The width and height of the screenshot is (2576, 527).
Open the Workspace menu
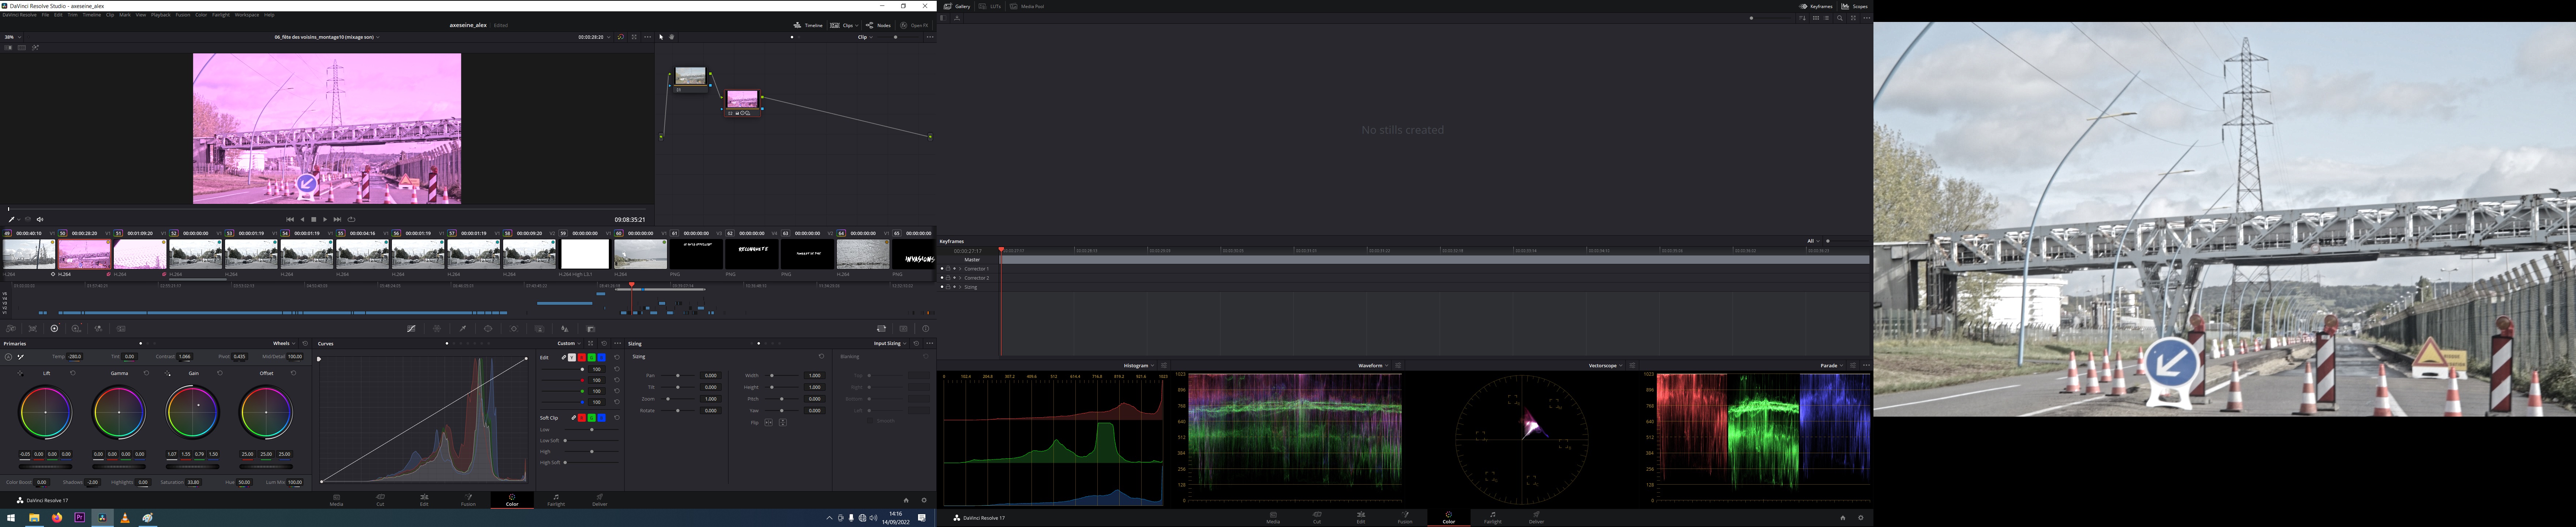[x=247, y=15]
